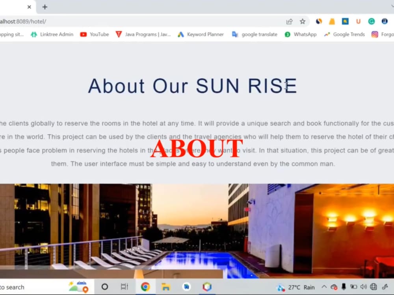Click the orange trapezoid extension icon
The height and width of the screenshot is (295, 394).
tap(332, 21)
